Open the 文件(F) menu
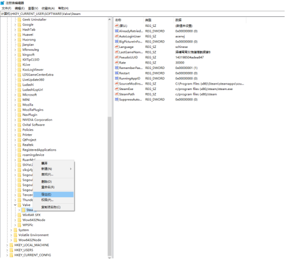This screenshot has width=285, height=263. [6, 8]
